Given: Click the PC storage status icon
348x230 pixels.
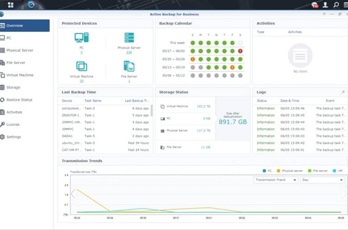Looking at the screenshot, I should click(162, 119).
